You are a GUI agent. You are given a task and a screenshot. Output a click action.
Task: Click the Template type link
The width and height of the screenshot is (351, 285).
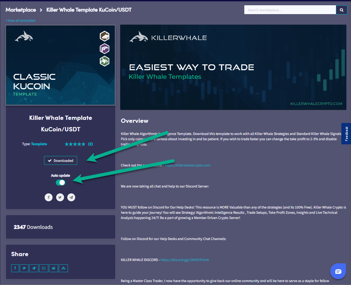pyautogui.click(x=39, y=144)
